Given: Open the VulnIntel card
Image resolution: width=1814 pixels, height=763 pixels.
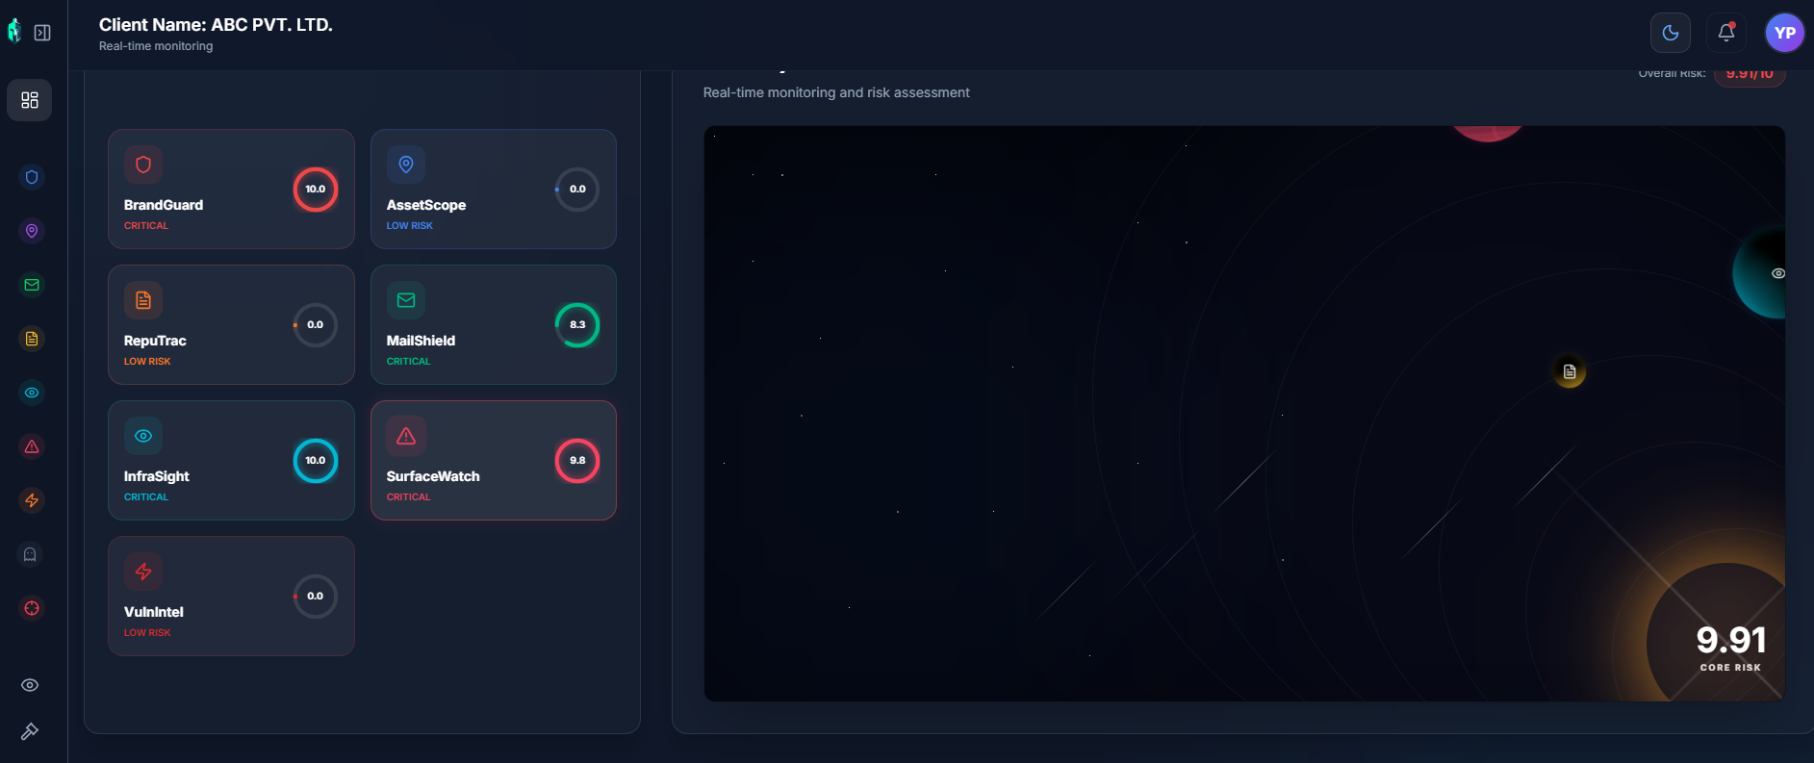Looking at the screenshot, I should tap(231, 596).
